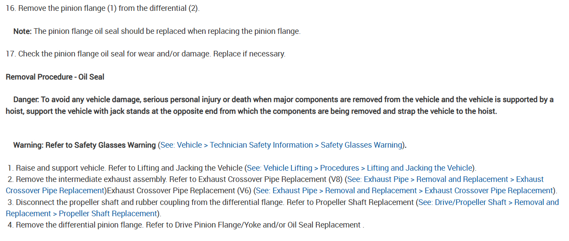Click the "Removal Procedure - Oil Seal" heading
This screenshot has height=241, width=569.
55,77
